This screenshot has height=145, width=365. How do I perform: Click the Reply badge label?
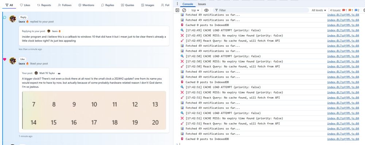pos(23,17)
